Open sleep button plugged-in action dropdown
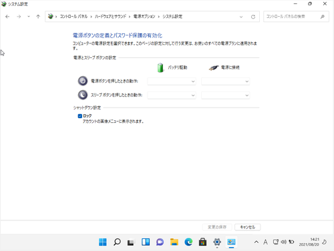 coord(225,95)
